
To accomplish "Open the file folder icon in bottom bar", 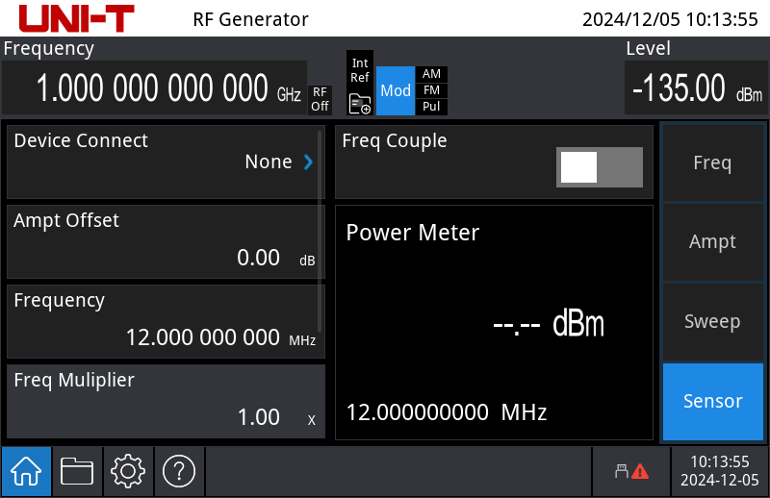I will pyautogui.click(x=77, y=471).
